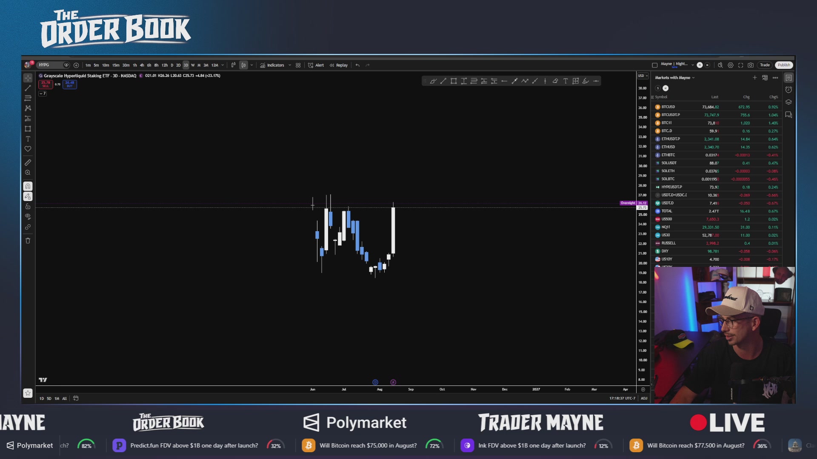Viewport: 817px width, 459px height.
Task: Open the watchlist three-dots more menu
Action: click(x=775, y=78)
